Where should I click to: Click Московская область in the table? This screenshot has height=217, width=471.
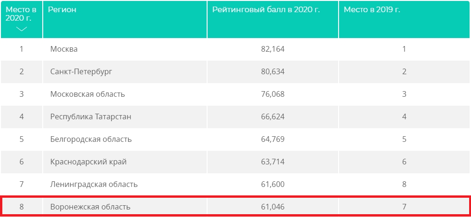tap(87, 94)
